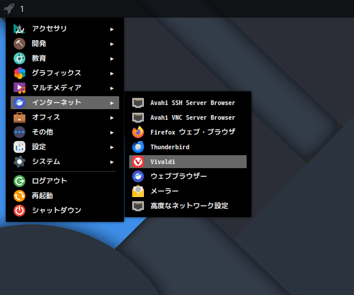Screen dimensions: 354x295
Task: Switch to workspace 1 in the panel
Action: point(22,9)
